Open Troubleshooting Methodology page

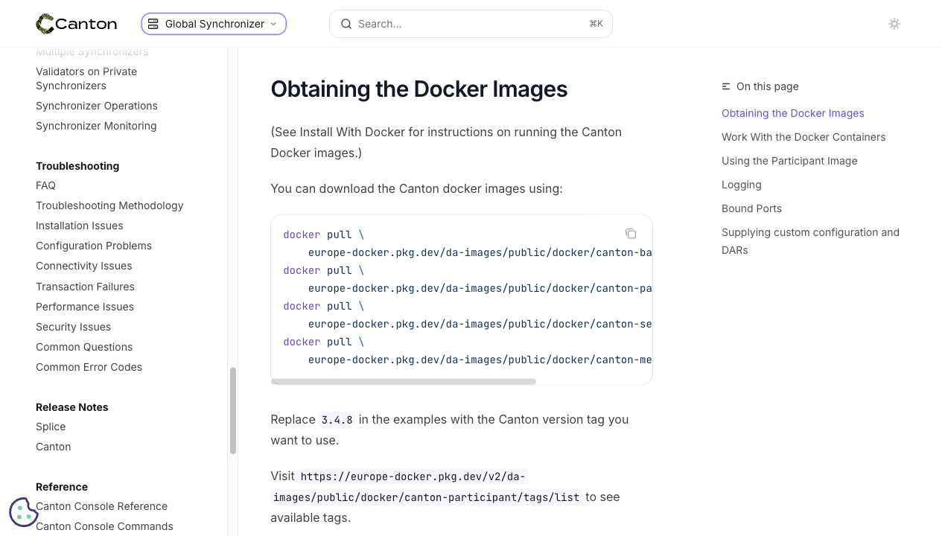pos(109,205)
